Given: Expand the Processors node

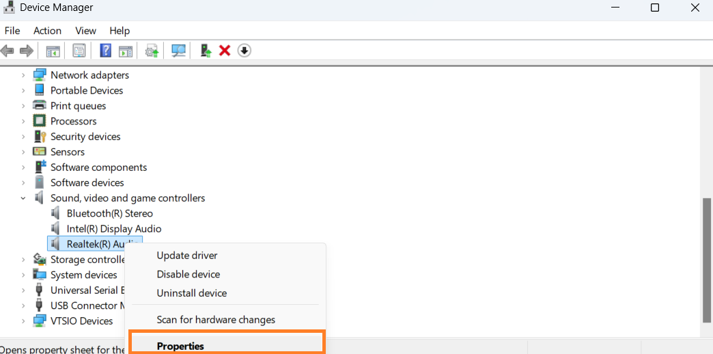Looking at the screenshot, I should pos(23,121).
